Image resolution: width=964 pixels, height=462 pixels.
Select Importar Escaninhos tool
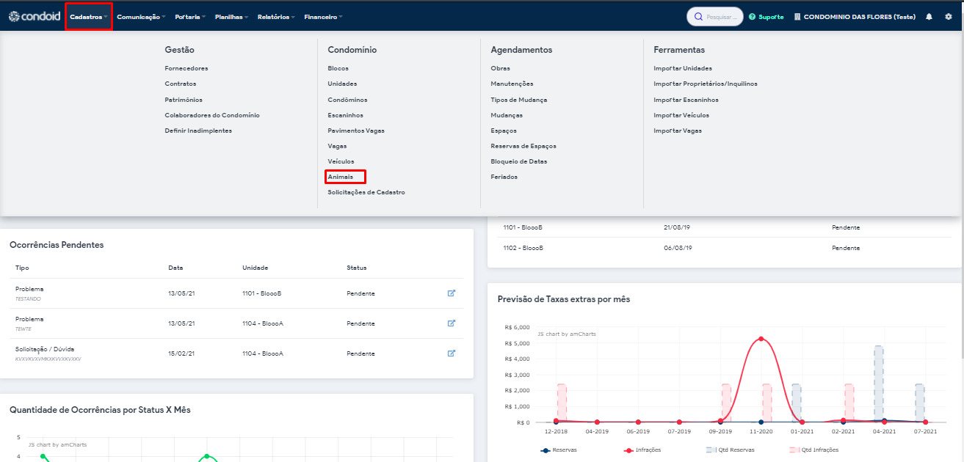(x=686, y=100)
